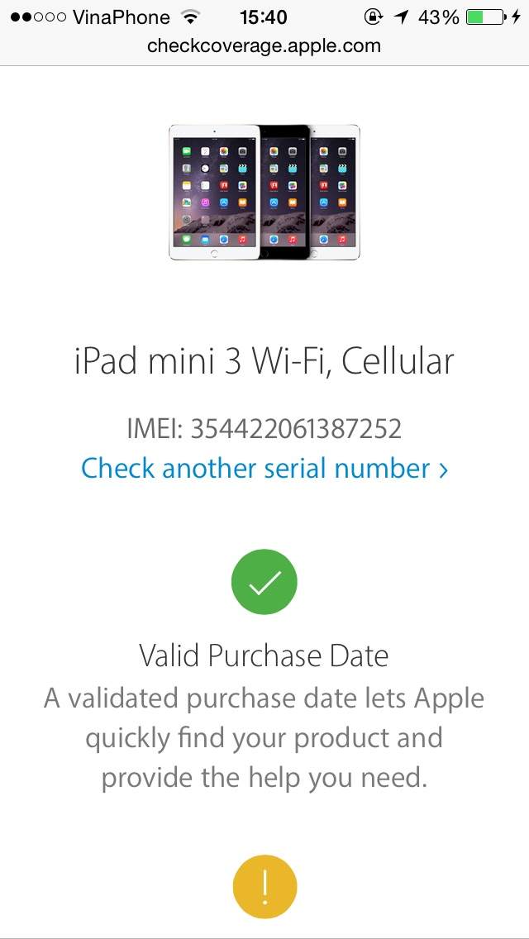Tap the 15:40 clock in status bar

pos(264,17)
